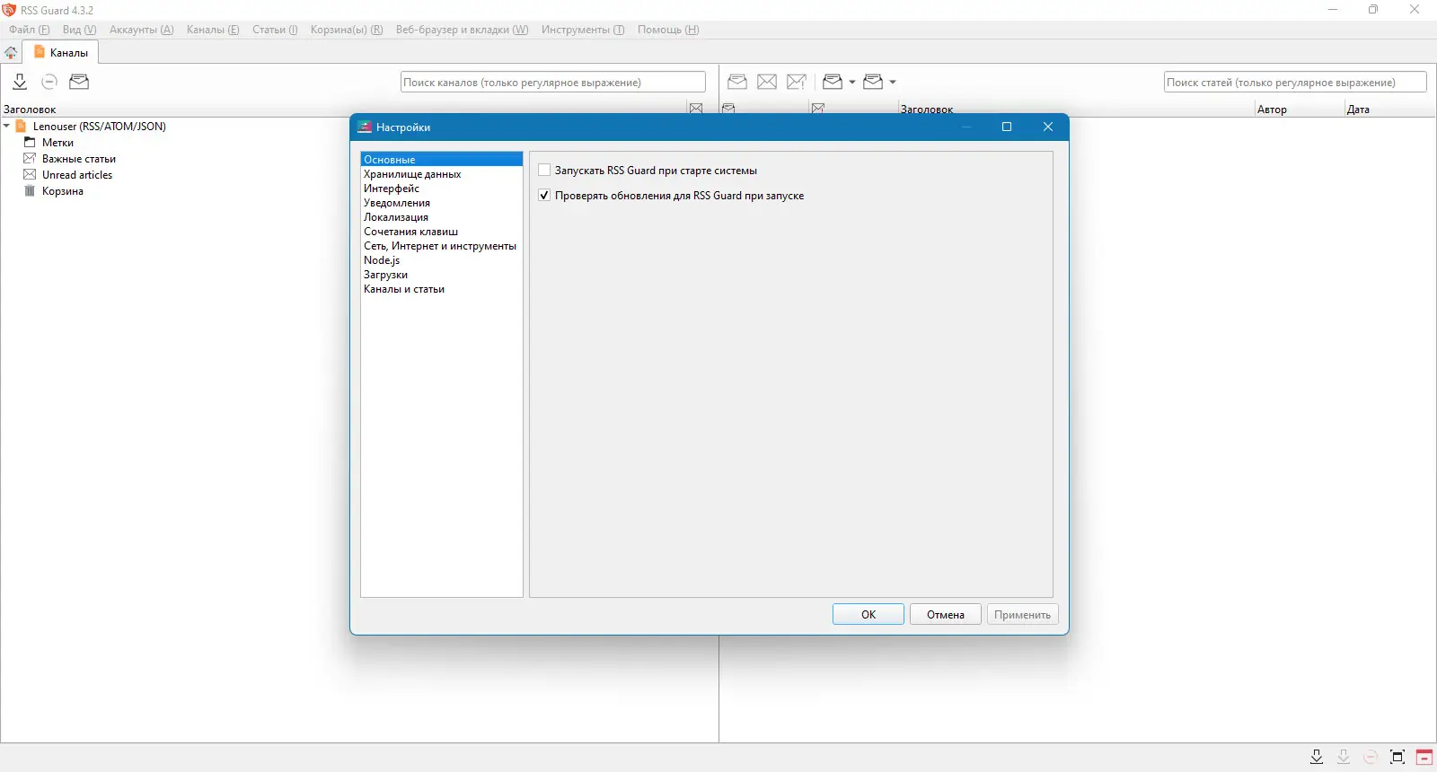Select Основные settings category
Image resolution: width=1437 pixels, height=772 pixels.
pyautogui.click(x=441, y=159)
